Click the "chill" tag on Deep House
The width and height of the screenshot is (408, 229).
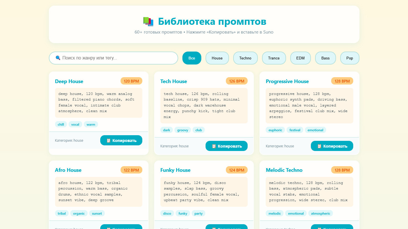click(61, 124)
